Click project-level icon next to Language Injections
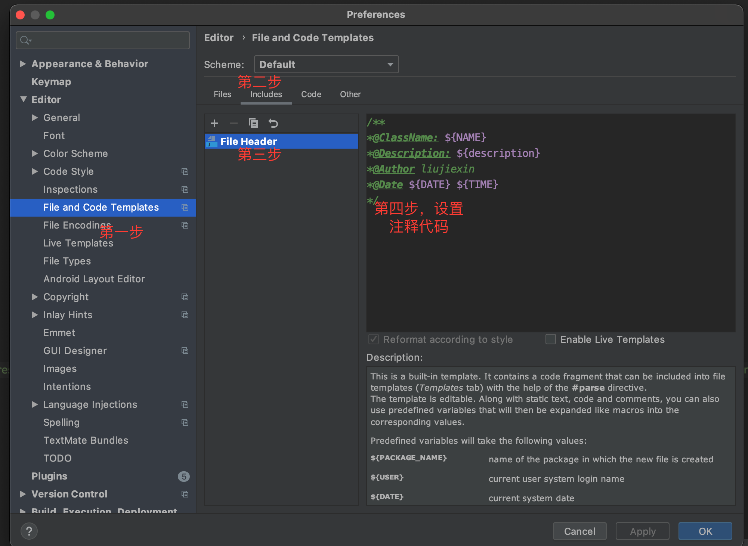This screenshot has height=546, width=748. pos(185,404)
